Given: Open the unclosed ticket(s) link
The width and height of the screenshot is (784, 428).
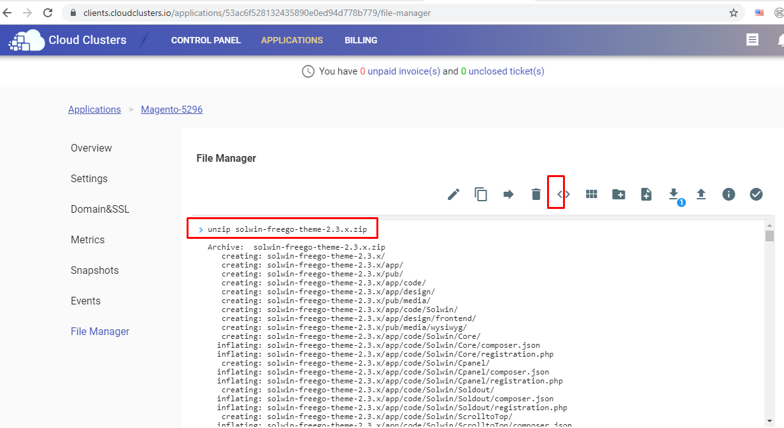Looking at the screenshot, I should pyautogui.click(x=506, y=71).
